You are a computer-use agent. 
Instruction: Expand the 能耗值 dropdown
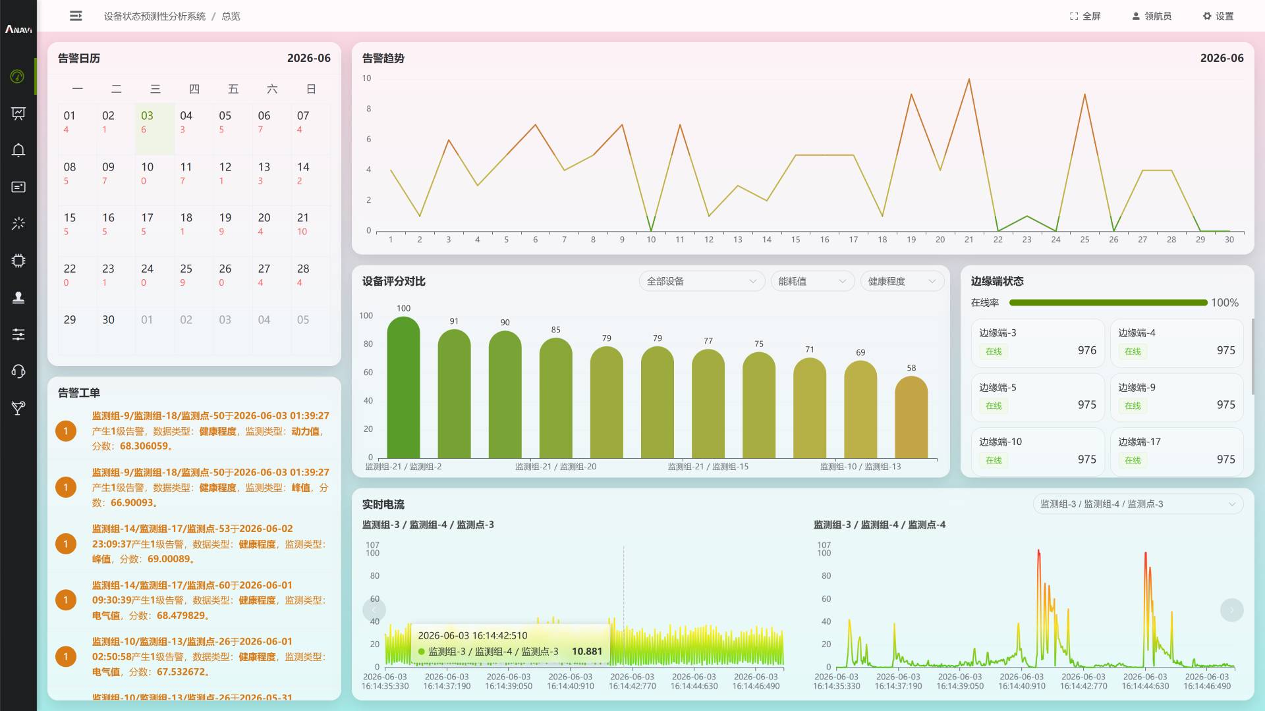[812, 281]
